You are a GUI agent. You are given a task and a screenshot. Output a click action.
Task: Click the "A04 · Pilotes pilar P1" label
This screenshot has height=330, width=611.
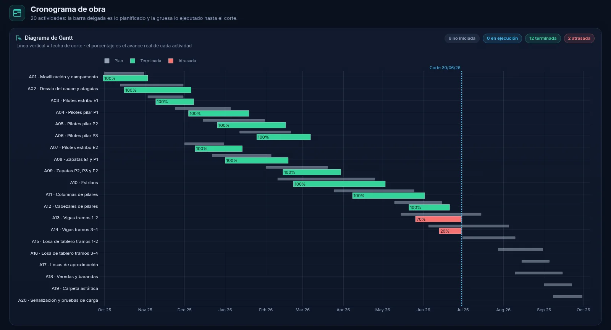(77, 112)
